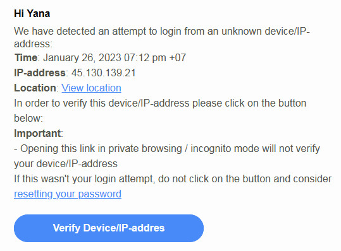
Task: Open the View location link
Action: pos(91,88)
